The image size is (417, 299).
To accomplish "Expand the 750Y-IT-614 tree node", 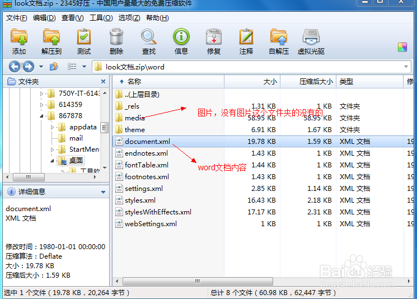I will tap(41, 94).
